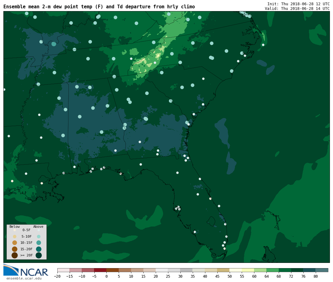The height and width of the screenshot is (282, 333).
Task: Click the below-normal 0-5F legend dot
Action: 15,230
